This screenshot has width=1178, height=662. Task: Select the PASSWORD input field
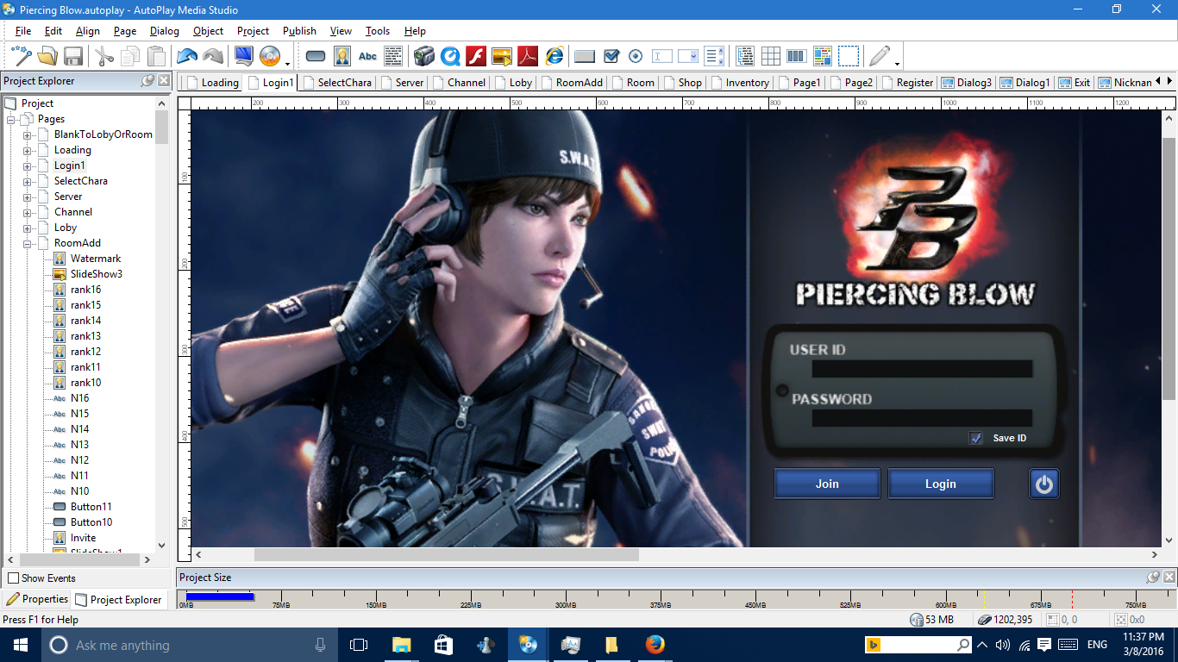922,418
